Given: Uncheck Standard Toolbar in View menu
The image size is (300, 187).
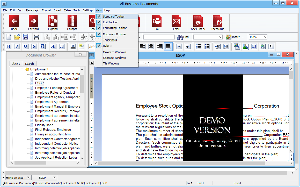Looking at the screenshot, I should 116,17.
